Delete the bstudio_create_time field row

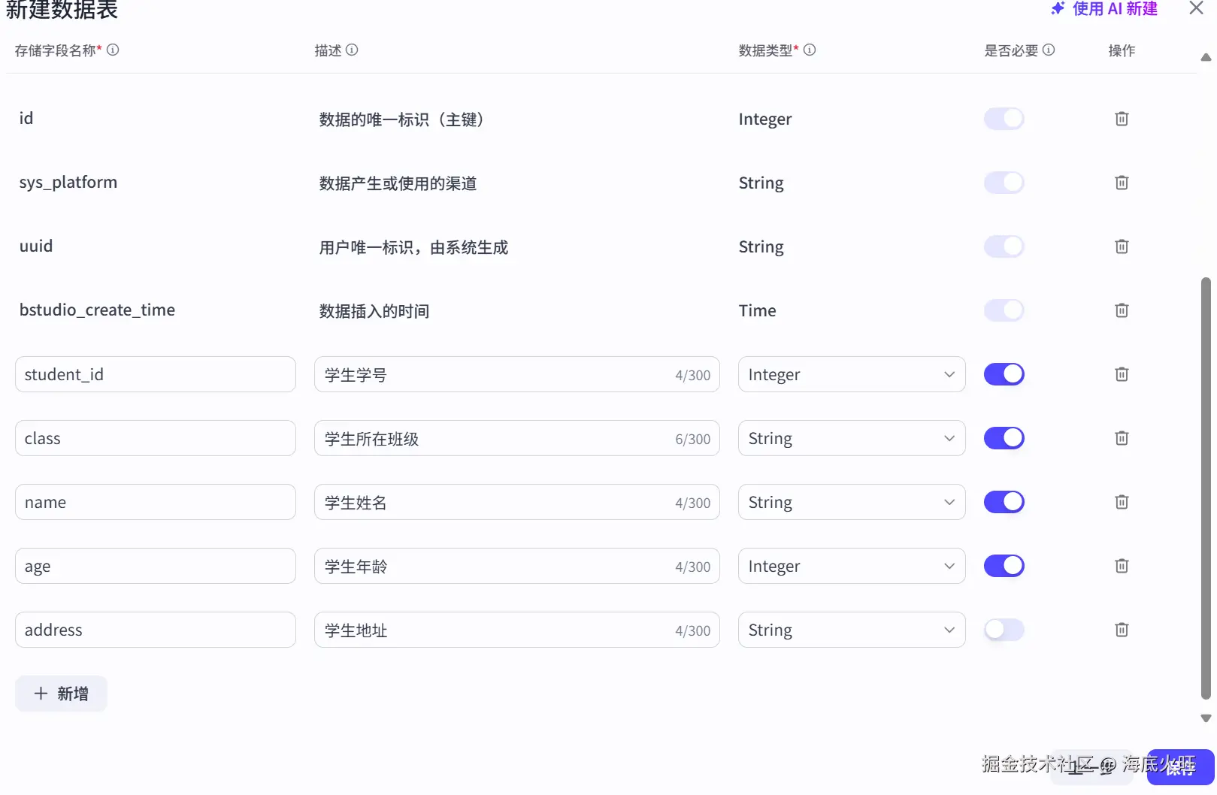(x=1122, y=310)
